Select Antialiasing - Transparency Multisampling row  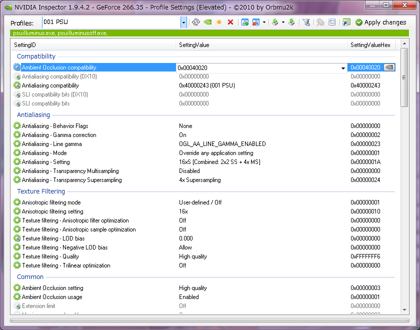point(204,171)
